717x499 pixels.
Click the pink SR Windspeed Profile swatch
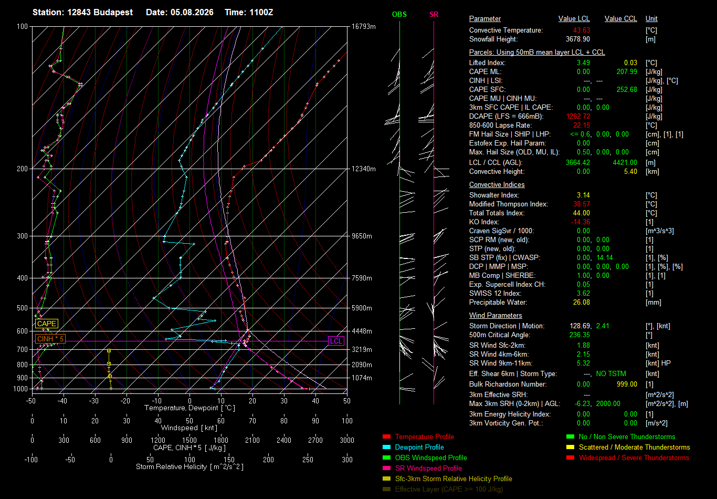[387, 468]
